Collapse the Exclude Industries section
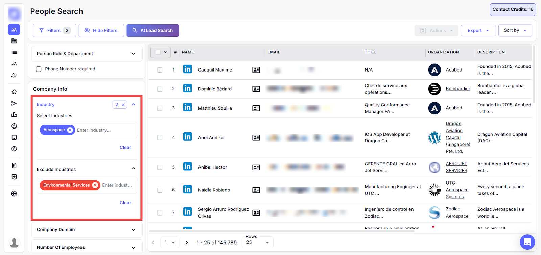The width and height of the screenshot is (541, 255). [133, 169]
